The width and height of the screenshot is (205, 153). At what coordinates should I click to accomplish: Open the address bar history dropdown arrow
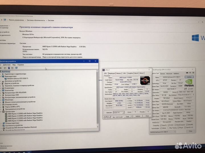[x=199, y=22]
